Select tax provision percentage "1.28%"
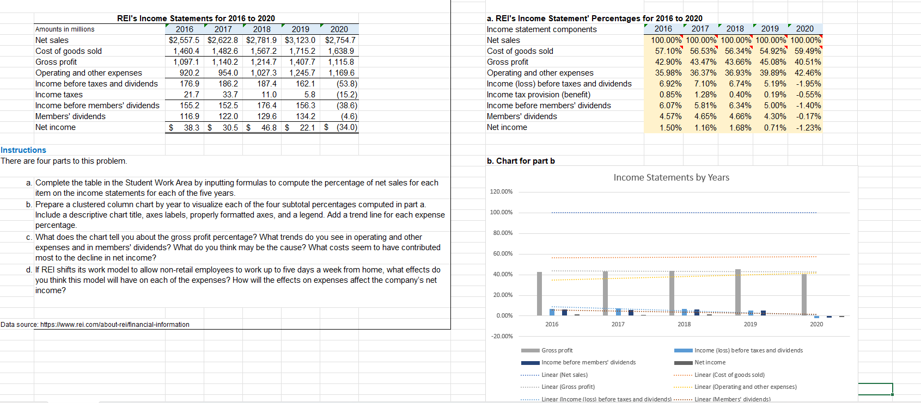The width and height of the screenshot is (921, 403). 705,95
